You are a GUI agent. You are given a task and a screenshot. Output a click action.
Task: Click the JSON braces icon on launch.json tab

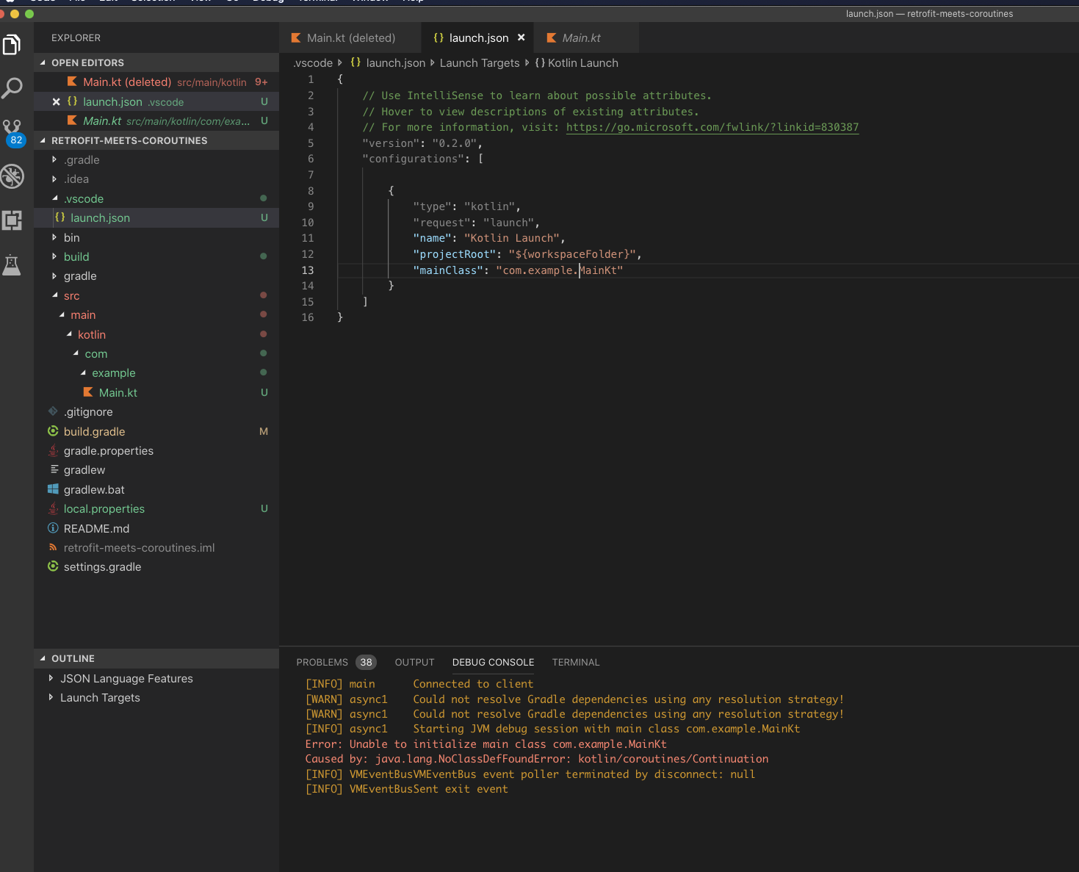click(x=439, y=37)
